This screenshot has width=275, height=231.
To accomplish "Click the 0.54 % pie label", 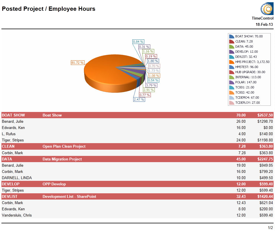I will point(153,80).
